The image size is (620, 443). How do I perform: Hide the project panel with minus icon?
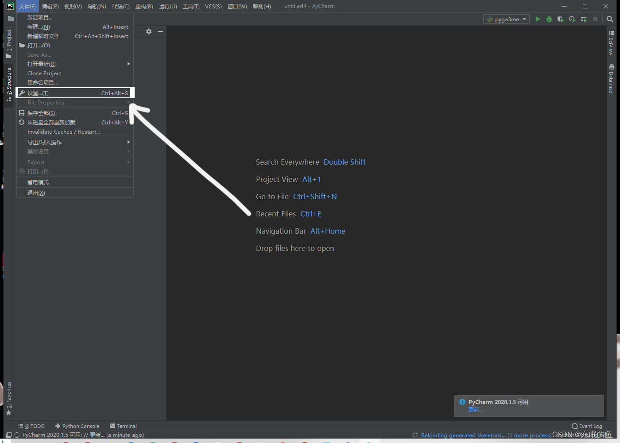click(160, 31)
